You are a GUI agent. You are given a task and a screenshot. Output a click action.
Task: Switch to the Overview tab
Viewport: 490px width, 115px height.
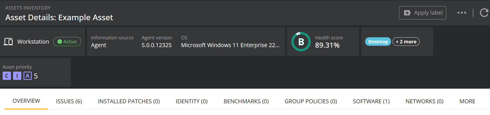click(x=26, y=101)
